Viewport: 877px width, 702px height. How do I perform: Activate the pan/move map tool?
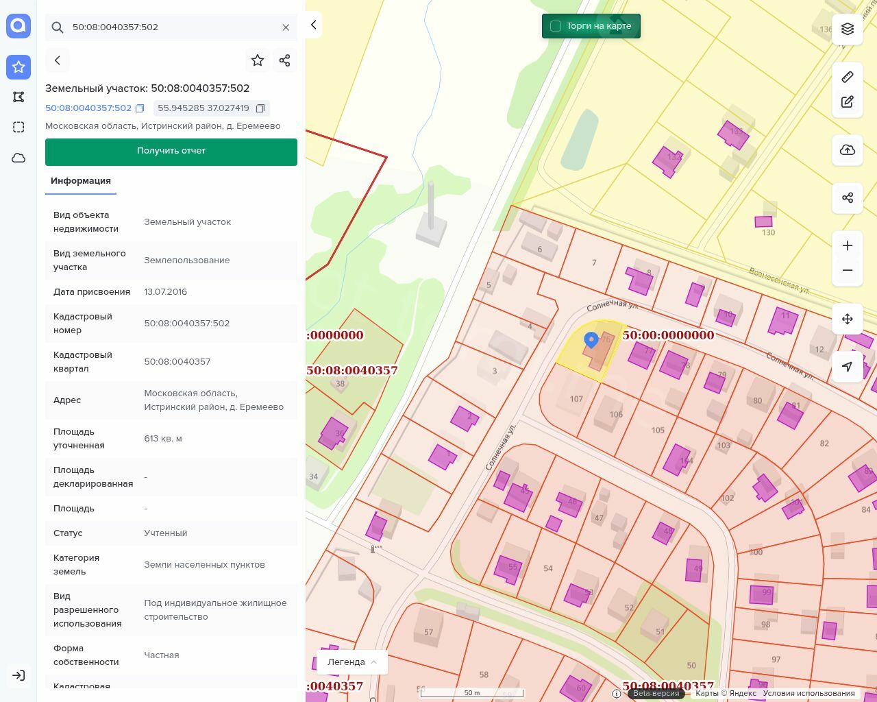[x=848, y=319]
